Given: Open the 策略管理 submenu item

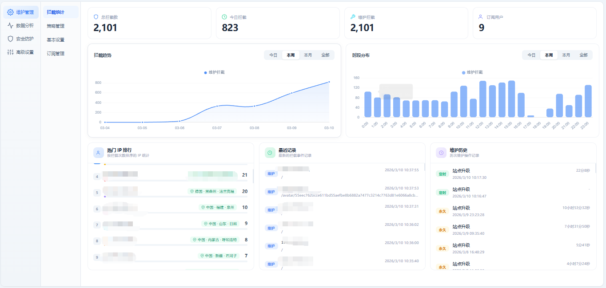Looking at the screenshot, I should pos(56,26).
